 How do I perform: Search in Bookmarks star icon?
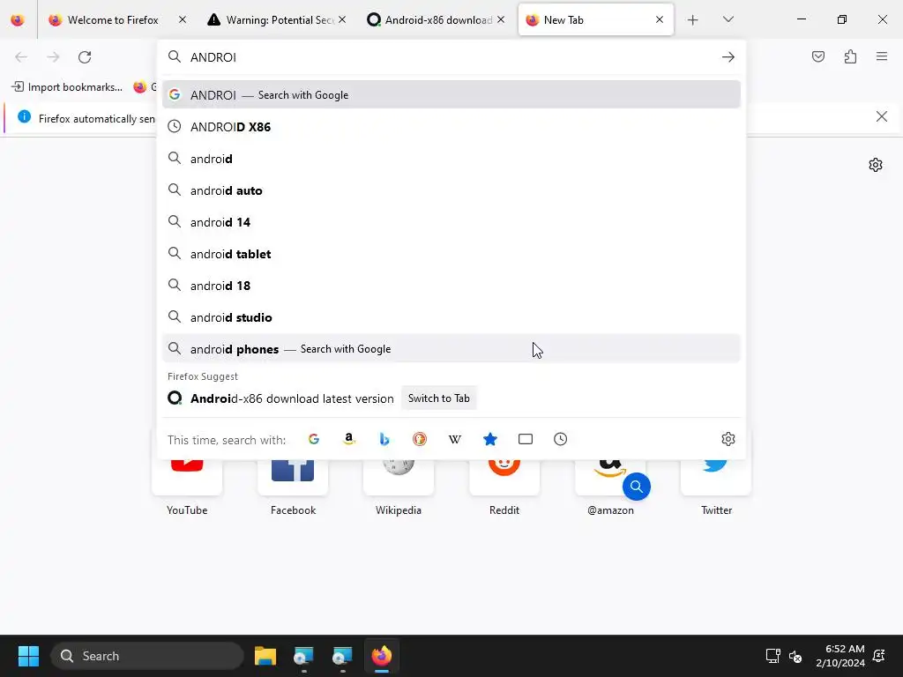click(490, 439)
